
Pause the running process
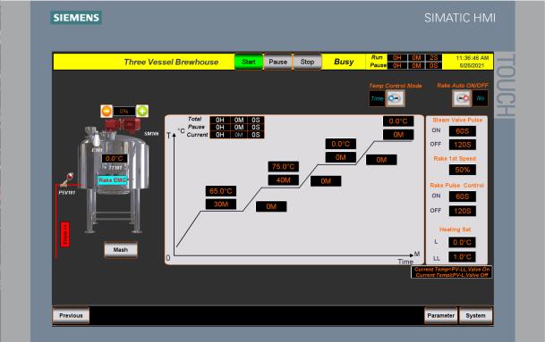[x=277, y=62]
